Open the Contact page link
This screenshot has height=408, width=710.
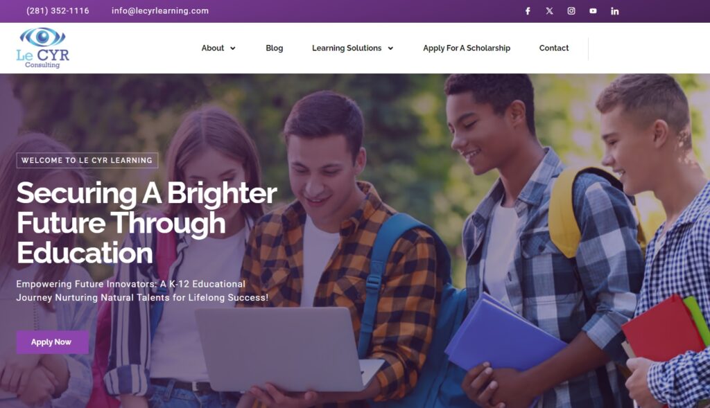tap(554, 48)
